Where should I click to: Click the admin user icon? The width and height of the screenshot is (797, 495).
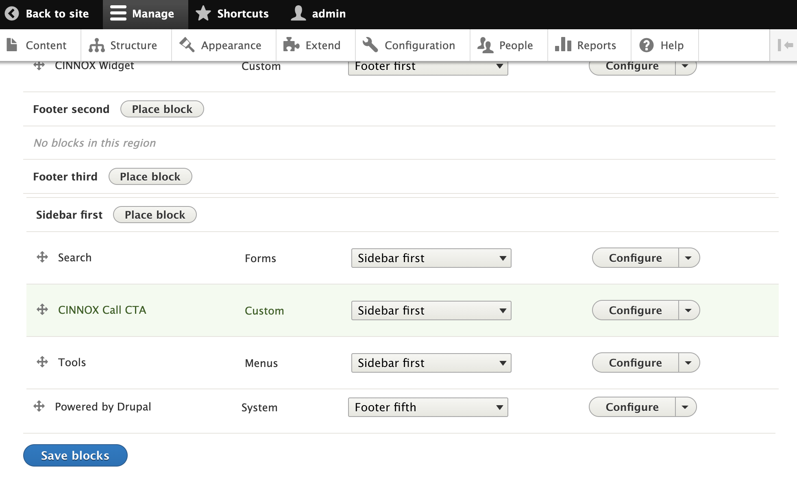click(298, 13)
